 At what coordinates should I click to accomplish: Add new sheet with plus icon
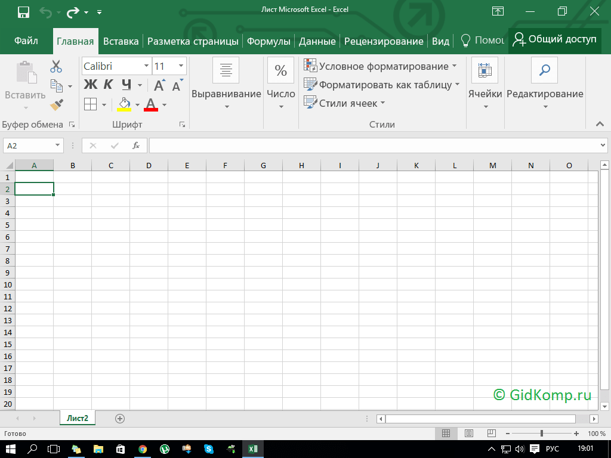(120, 419)
